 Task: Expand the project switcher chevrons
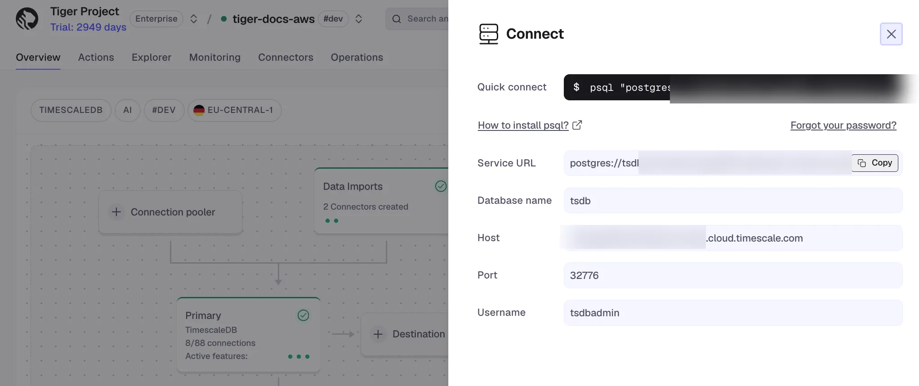tap(194, 19)
